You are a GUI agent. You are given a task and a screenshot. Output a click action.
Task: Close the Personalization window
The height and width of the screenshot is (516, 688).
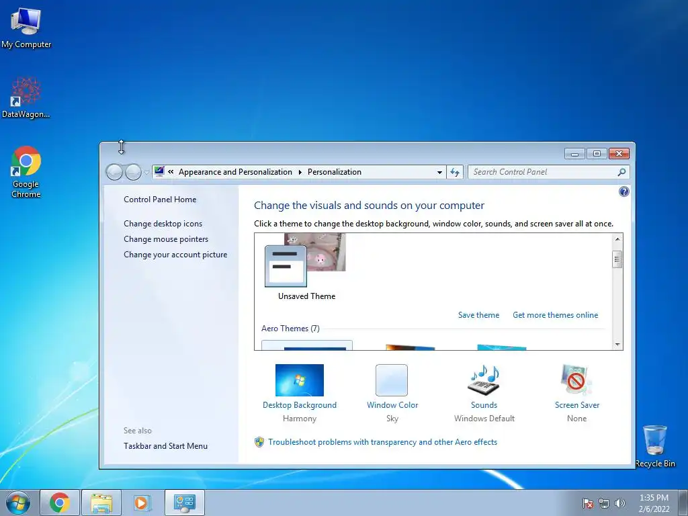tap(619, 154)
